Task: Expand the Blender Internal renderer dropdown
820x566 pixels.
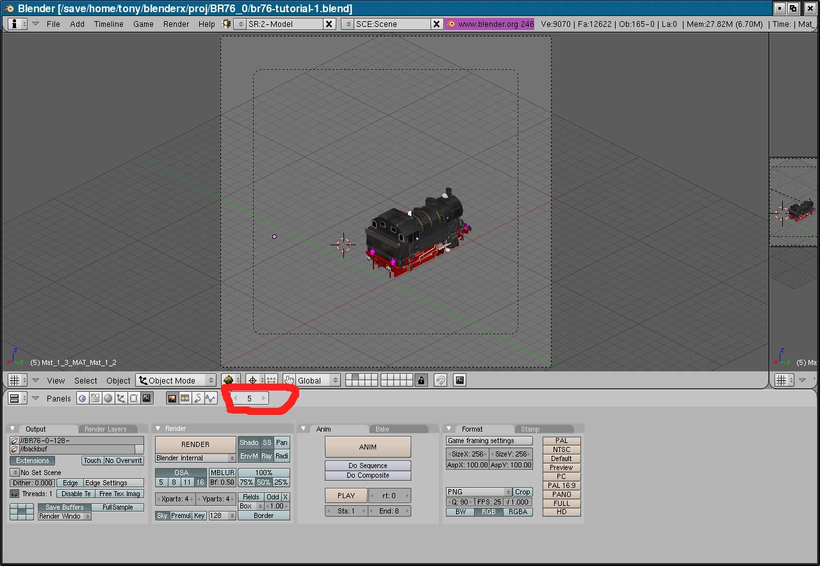Action: [195, 458]
